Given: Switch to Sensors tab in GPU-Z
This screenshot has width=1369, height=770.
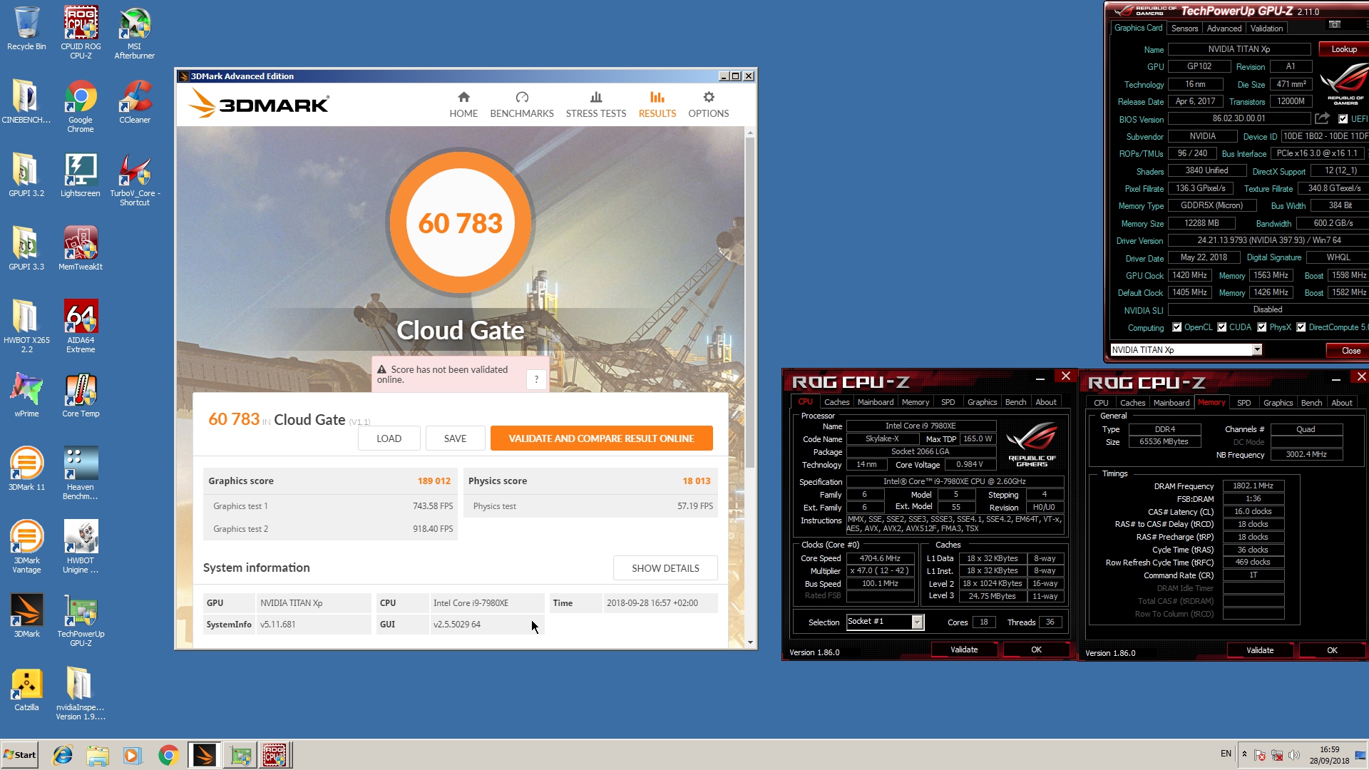Looking at the screenshot, I should [1184, 29].
